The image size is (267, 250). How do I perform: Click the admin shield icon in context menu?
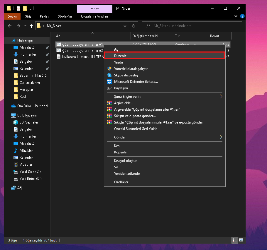tap(109, 69)
